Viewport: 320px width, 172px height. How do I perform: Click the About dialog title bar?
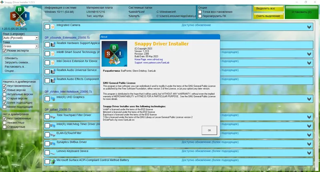pos(160,37)
